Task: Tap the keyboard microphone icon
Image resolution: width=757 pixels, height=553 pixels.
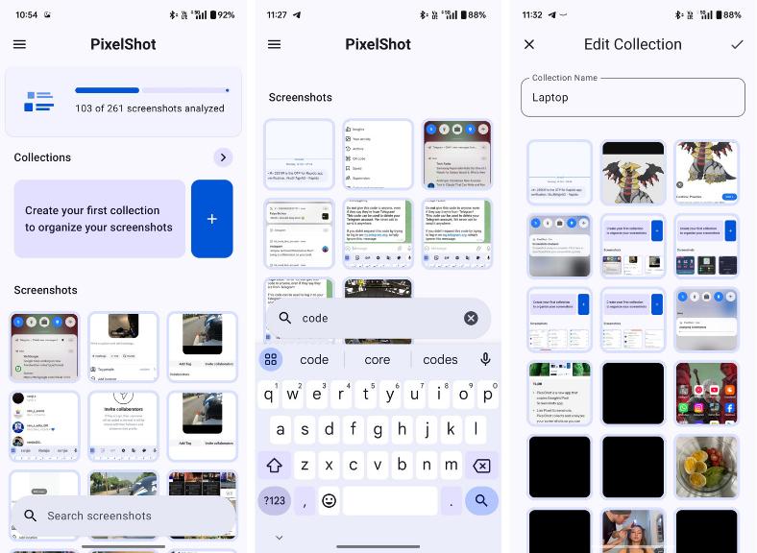Action: (486, 359)
